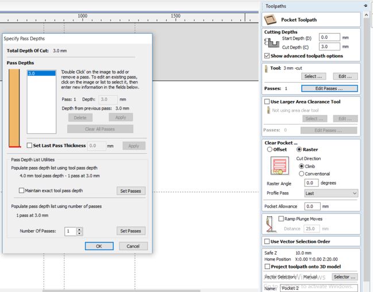The image size is (373, 292).
Task: Enable Set Last Pass Thickness checkbox
Action: click(29, 145)
